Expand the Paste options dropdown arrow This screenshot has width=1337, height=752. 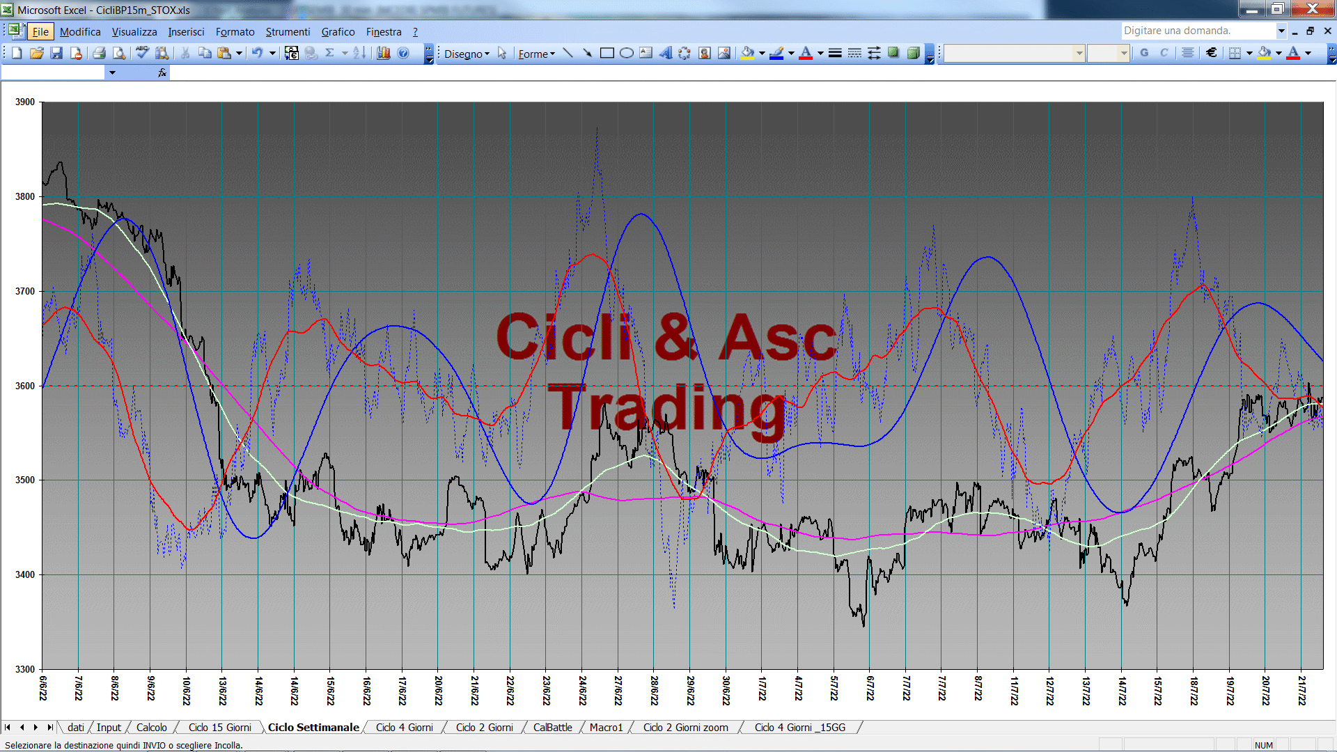239,53
